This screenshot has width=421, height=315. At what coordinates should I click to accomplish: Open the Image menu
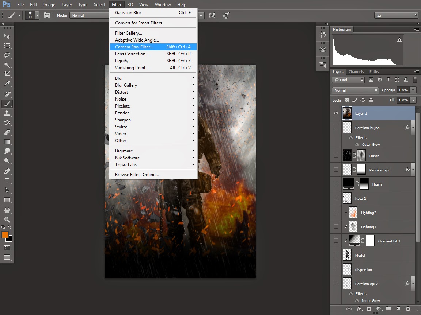49,4
